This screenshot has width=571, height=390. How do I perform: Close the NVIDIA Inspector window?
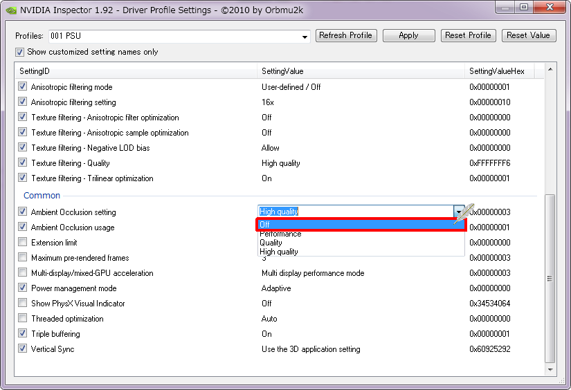pos(550,8)
